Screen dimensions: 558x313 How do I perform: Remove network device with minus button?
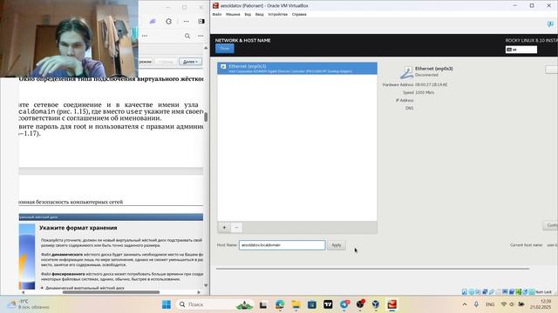point(236,228)
